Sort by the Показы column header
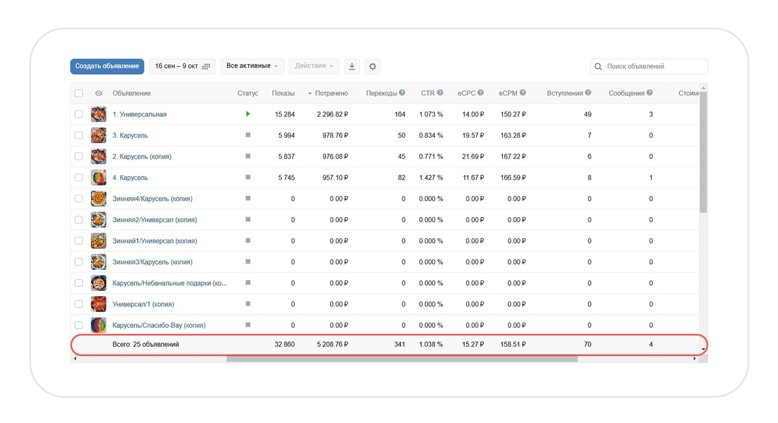778x423 pixels. 283,93
